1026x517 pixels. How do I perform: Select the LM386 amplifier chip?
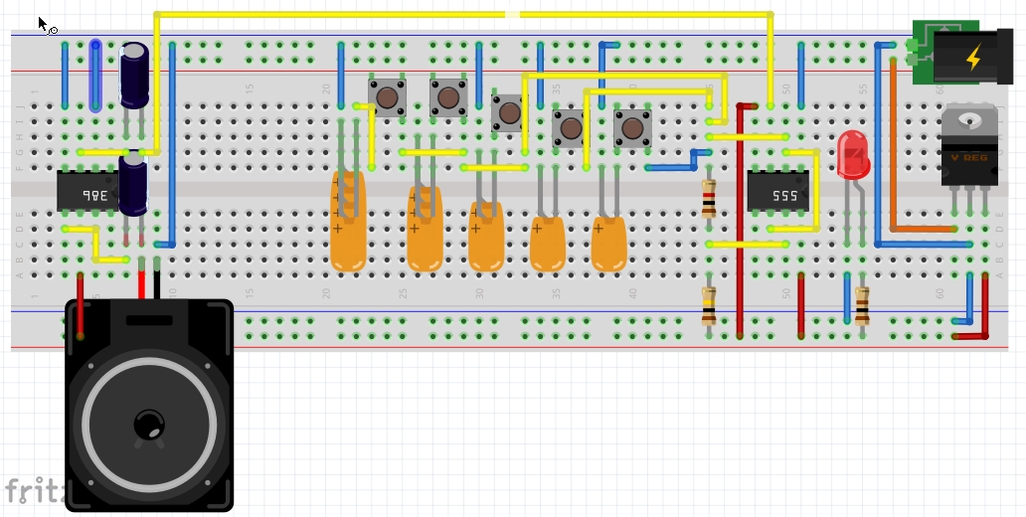85,191
